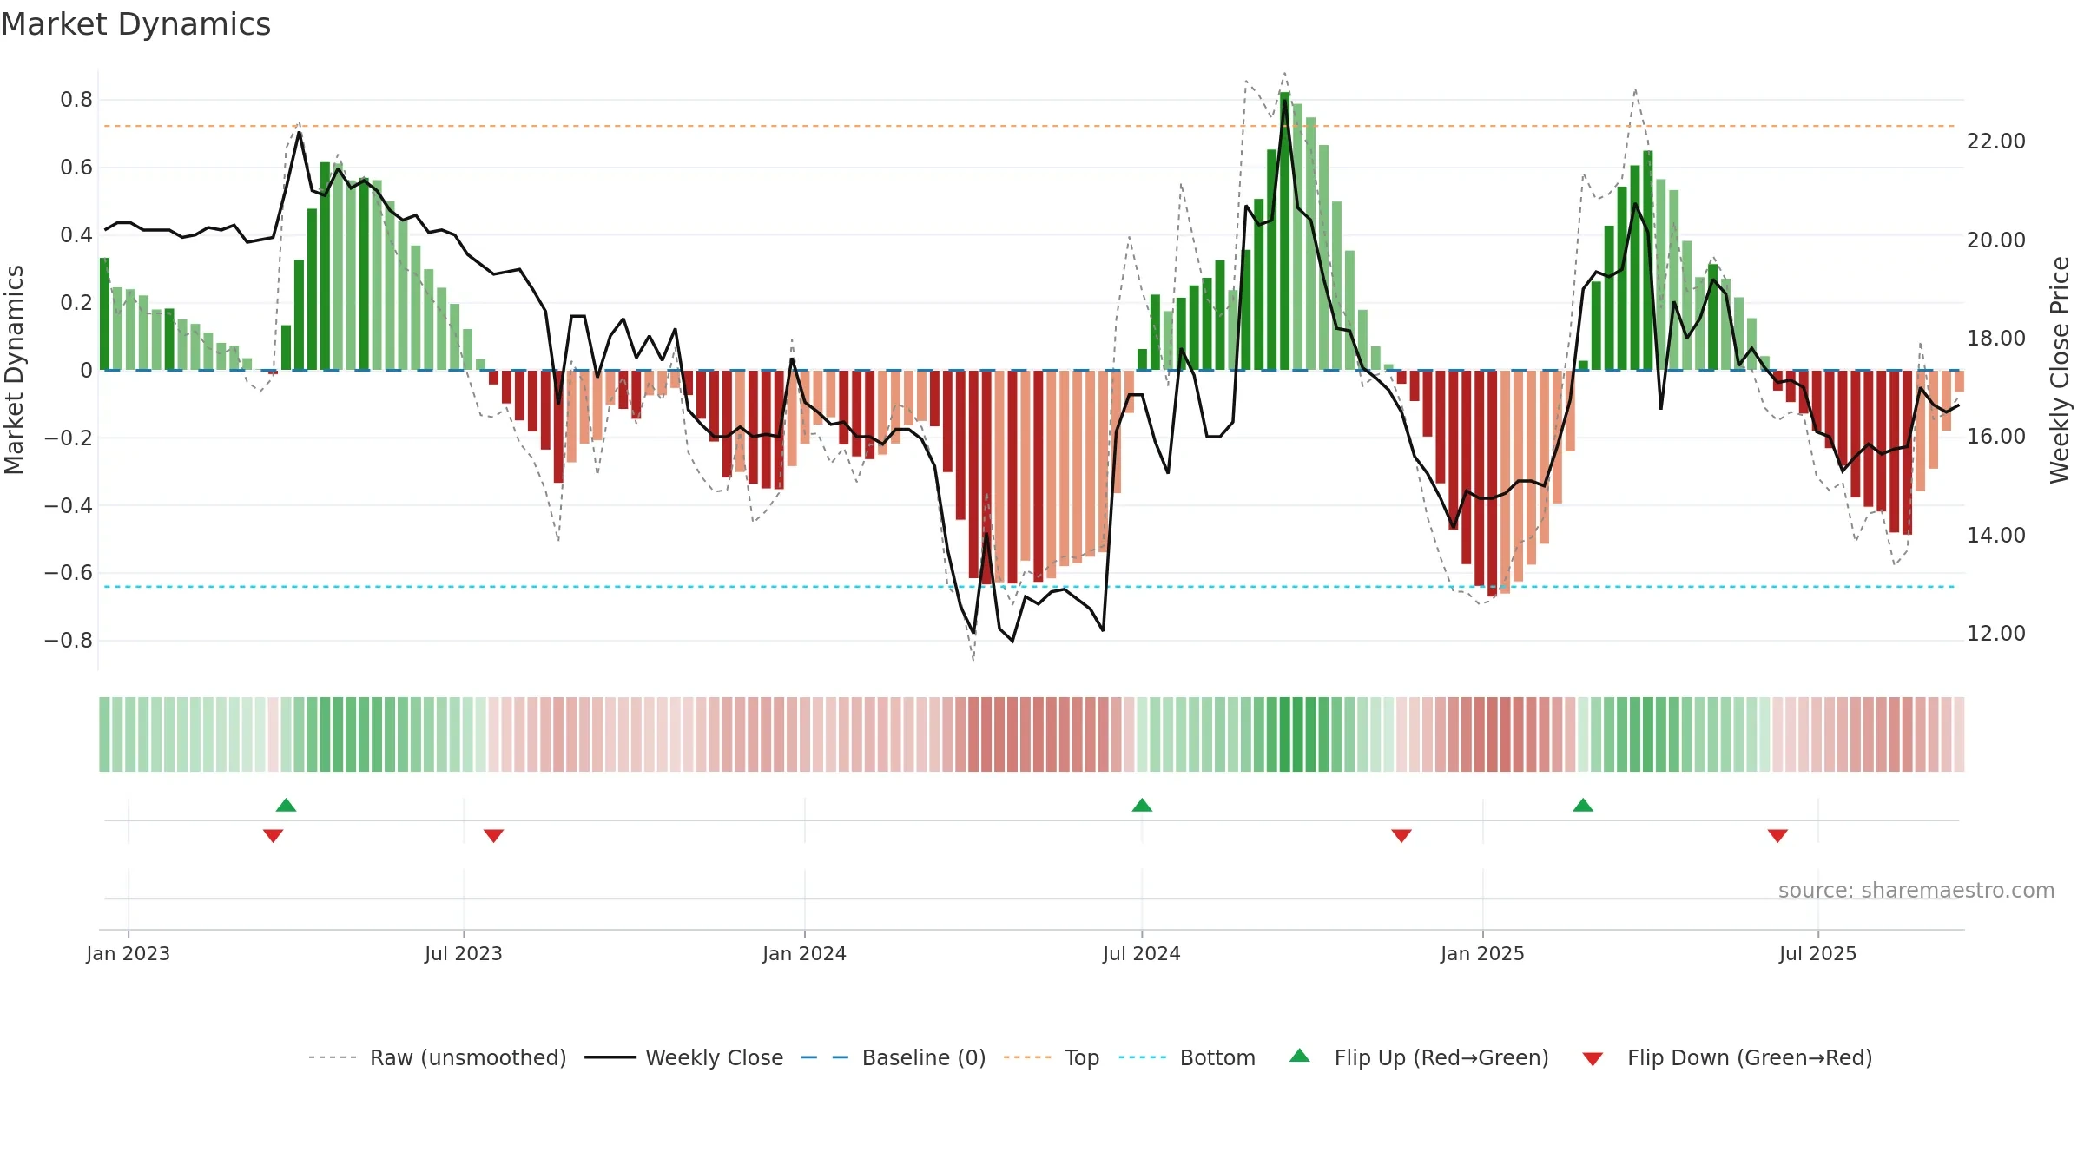Click the Market Dynamics chart title
The width and height of the screenshot is (2084, 1172).
point(136,24)
